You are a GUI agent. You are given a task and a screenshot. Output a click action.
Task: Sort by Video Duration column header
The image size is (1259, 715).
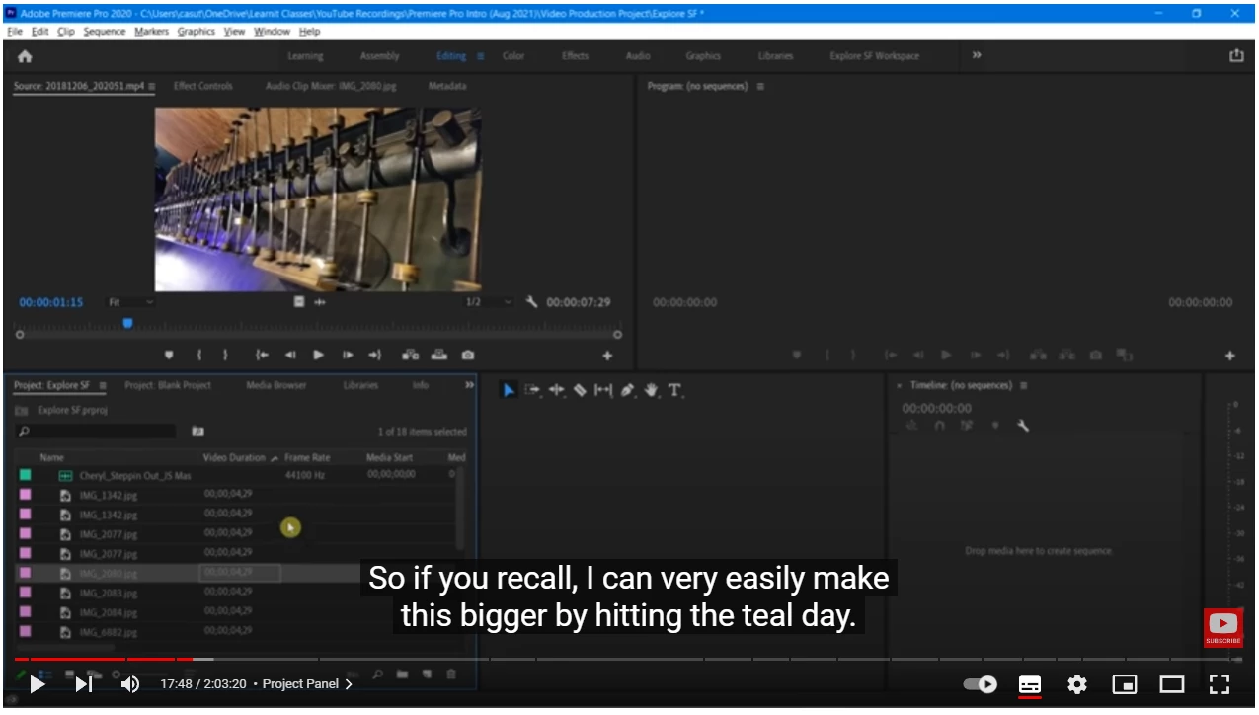(x=234, y=458)
